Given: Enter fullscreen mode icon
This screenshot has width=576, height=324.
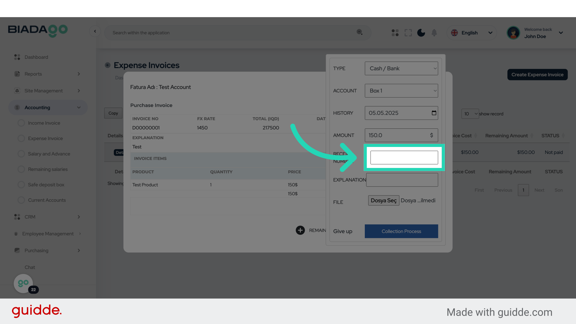Looking at the screenshot, I should click(x=408, y=33).
